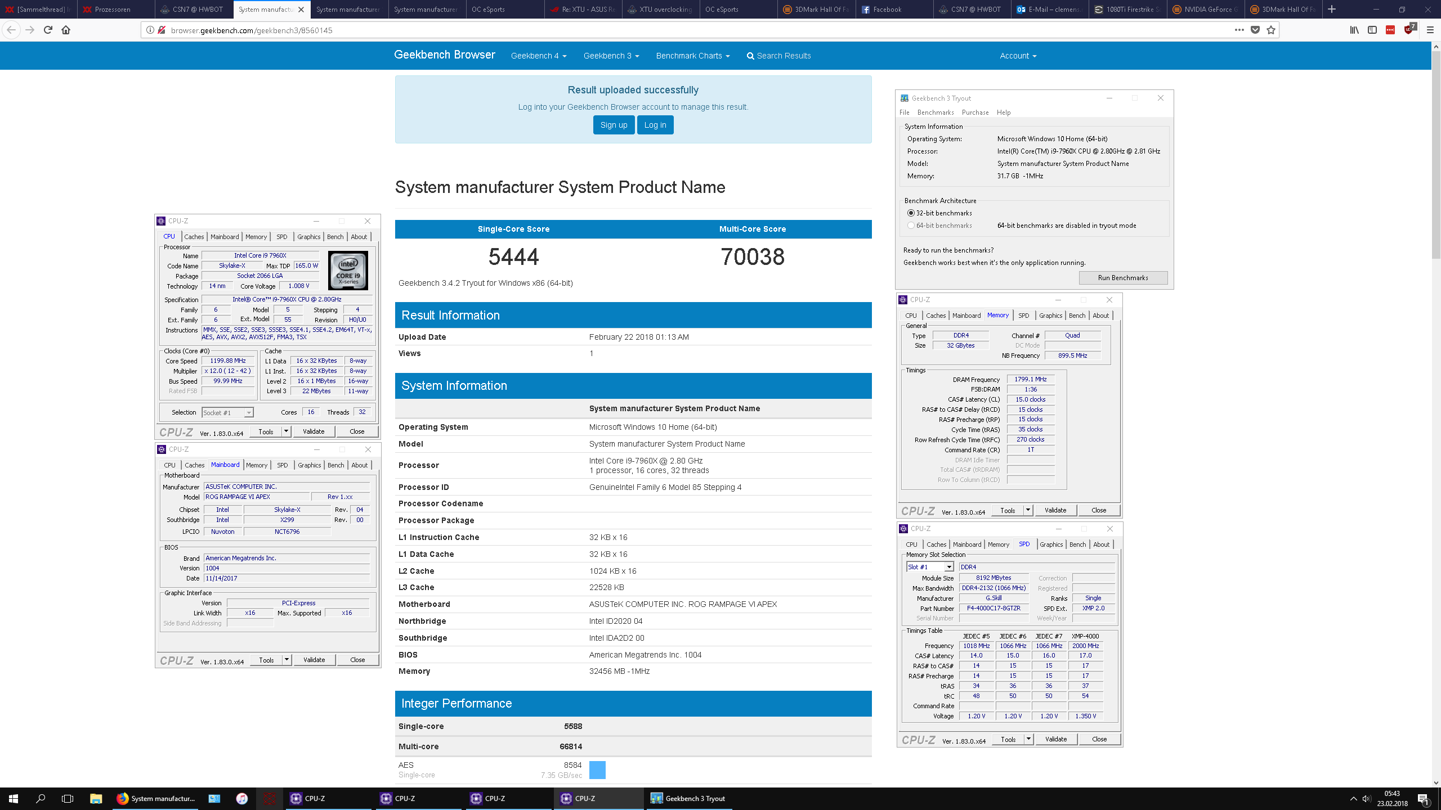Reload the page with the refresh icon
This screenshot has width=1441, height=810.
point(48,30)
